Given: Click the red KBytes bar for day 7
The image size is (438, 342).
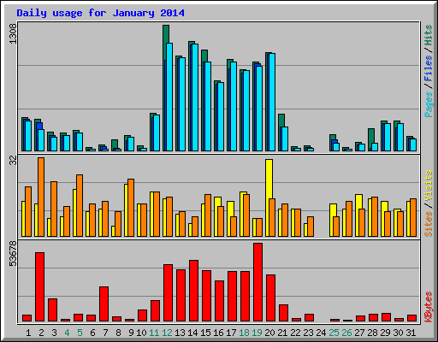Looking at the screenshot, I should (104, 304).
